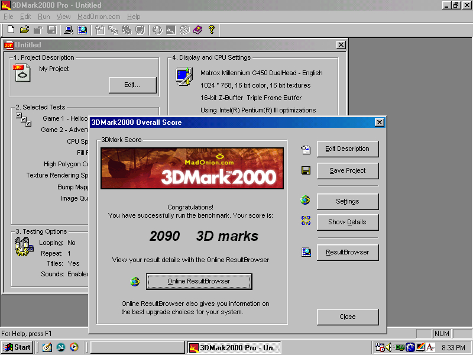Image resolution: width=473 pixels, height=355 pixels.
Task: Click the purple help book toolbar icon
Action: click(x=197, y=30)
